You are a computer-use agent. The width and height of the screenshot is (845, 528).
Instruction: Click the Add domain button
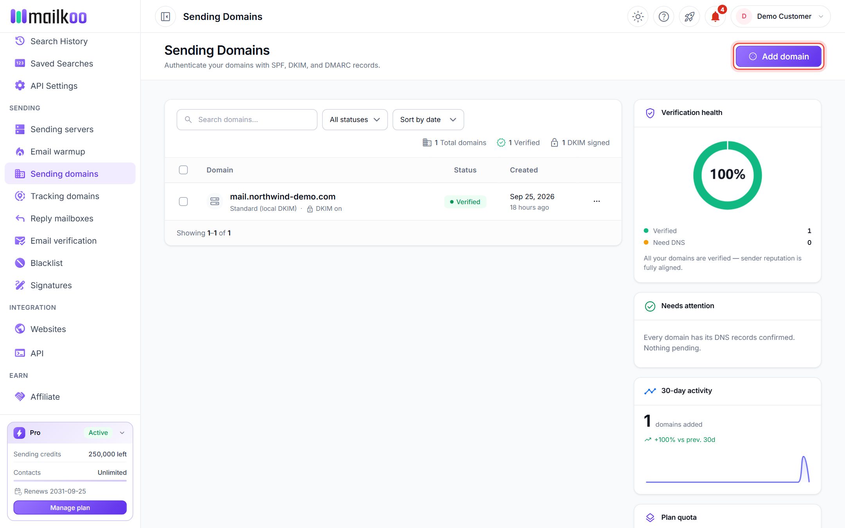pos(778,56)
